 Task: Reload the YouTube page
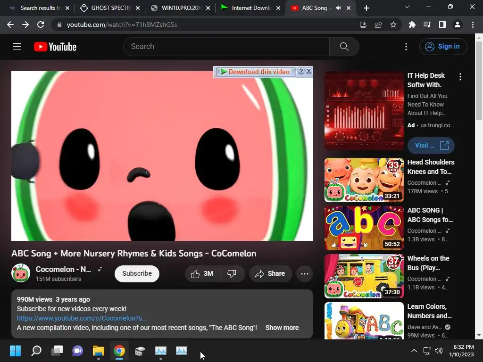pos(41,25)
